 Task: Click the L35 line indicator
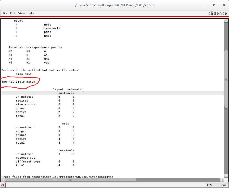(209, 185)
